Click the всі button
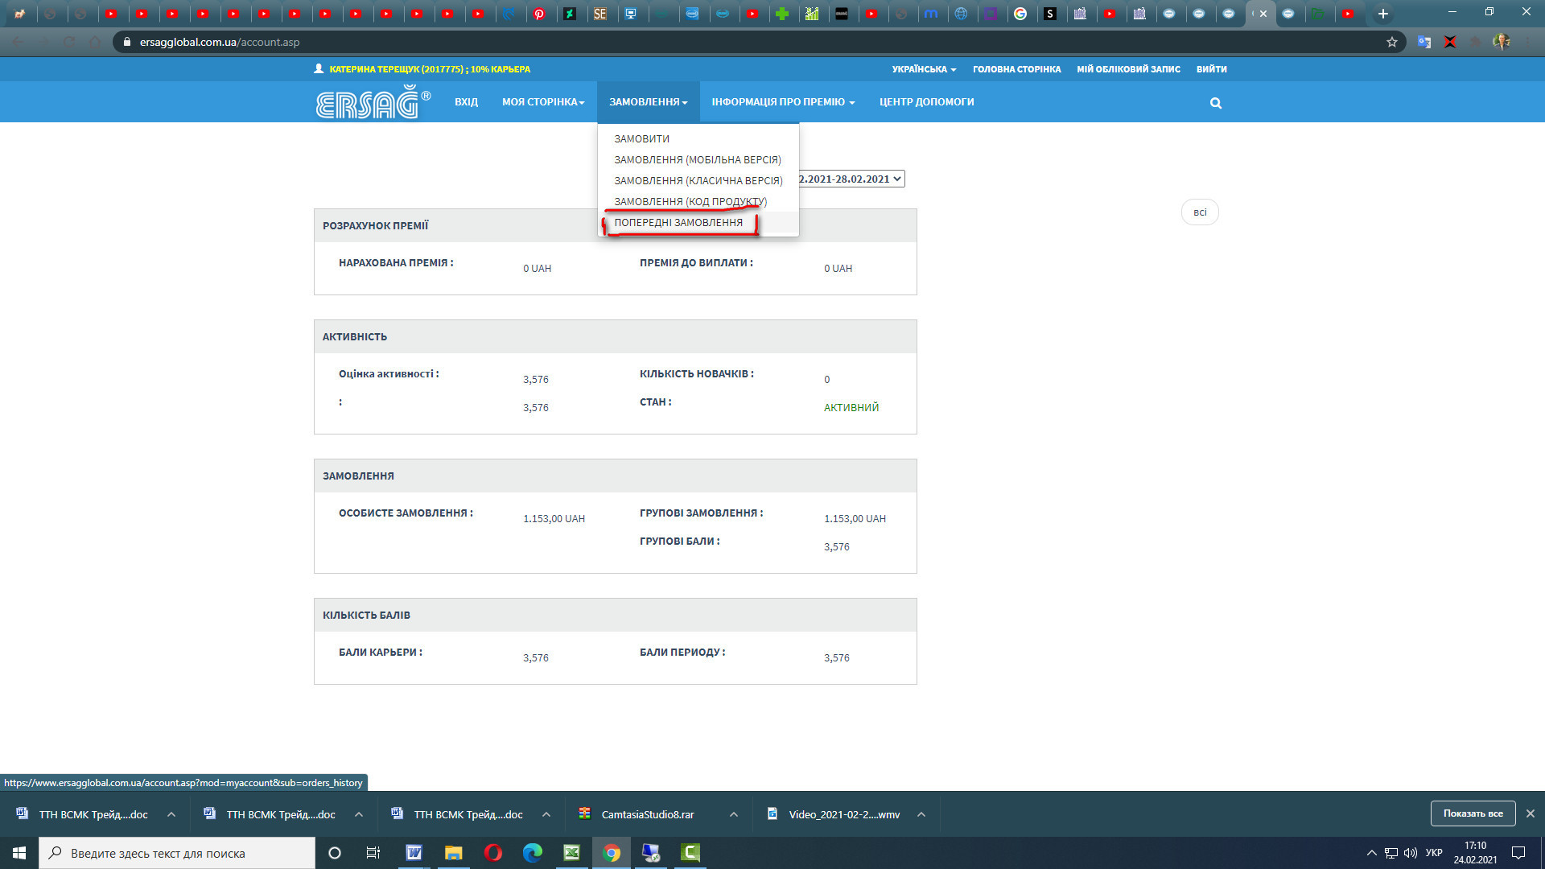The image size is (1545, 869). [1200, 212]
